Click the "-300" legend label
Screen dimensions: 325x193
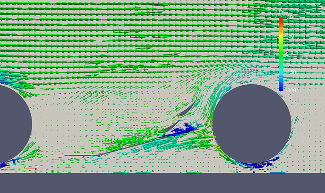(x=291, y=90)
